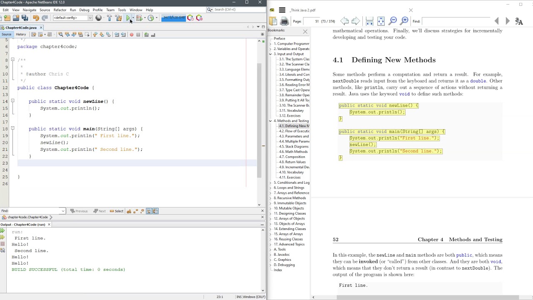Click the Rerun double-arrow icon in Output

[2, 230]
